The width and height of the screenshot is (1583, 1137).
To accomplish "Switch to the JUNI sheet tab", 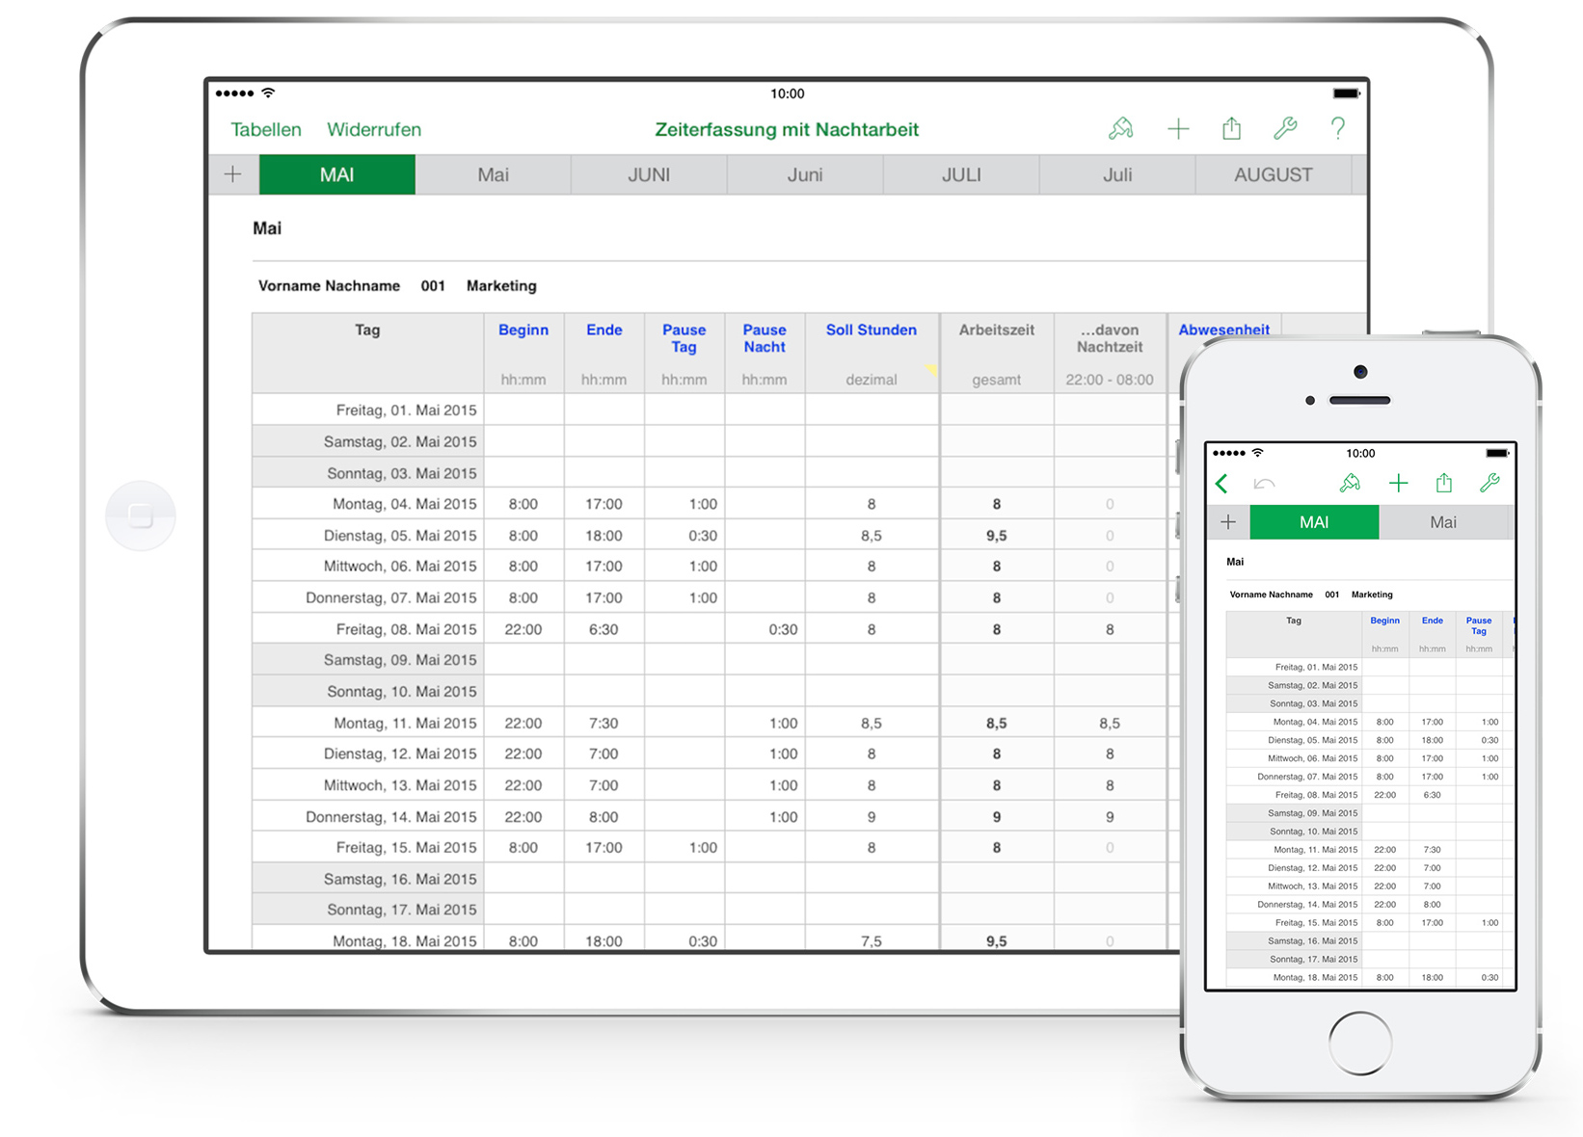I will pos(649,175).
